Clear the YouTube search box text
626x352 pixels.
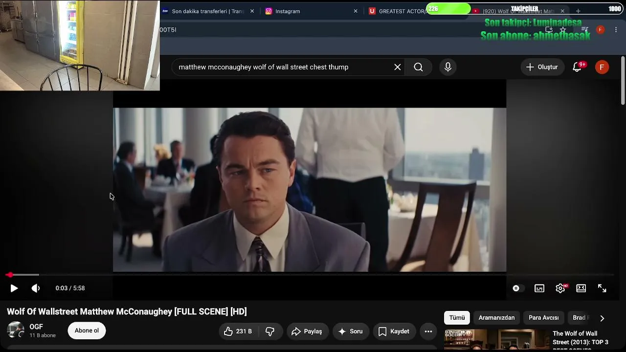point(398,67)
